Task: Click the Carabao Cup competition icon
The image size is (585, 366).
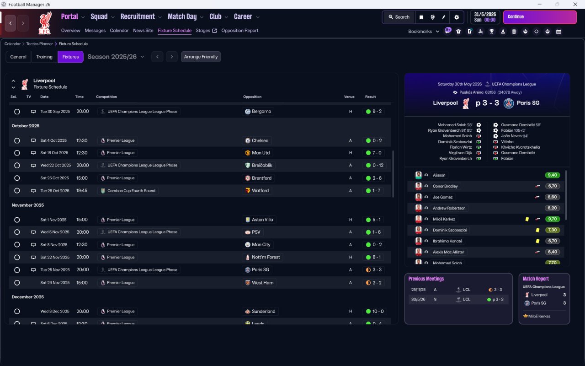Action: (x=103, y=191)
